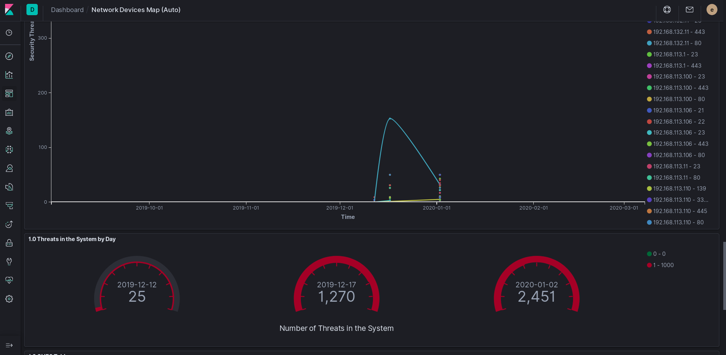Viewport: 726px width, 355px height.
Task: Open the user account 'e' avatar
Action: (712, 10)
